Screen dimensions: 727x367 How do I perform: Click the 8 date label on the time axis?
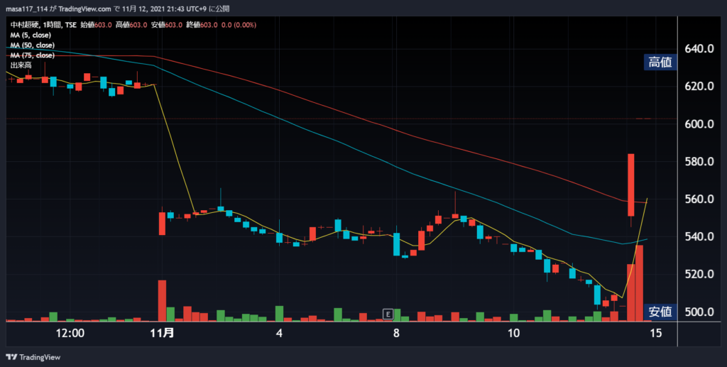pyautogui.click(x=396, y=333)
